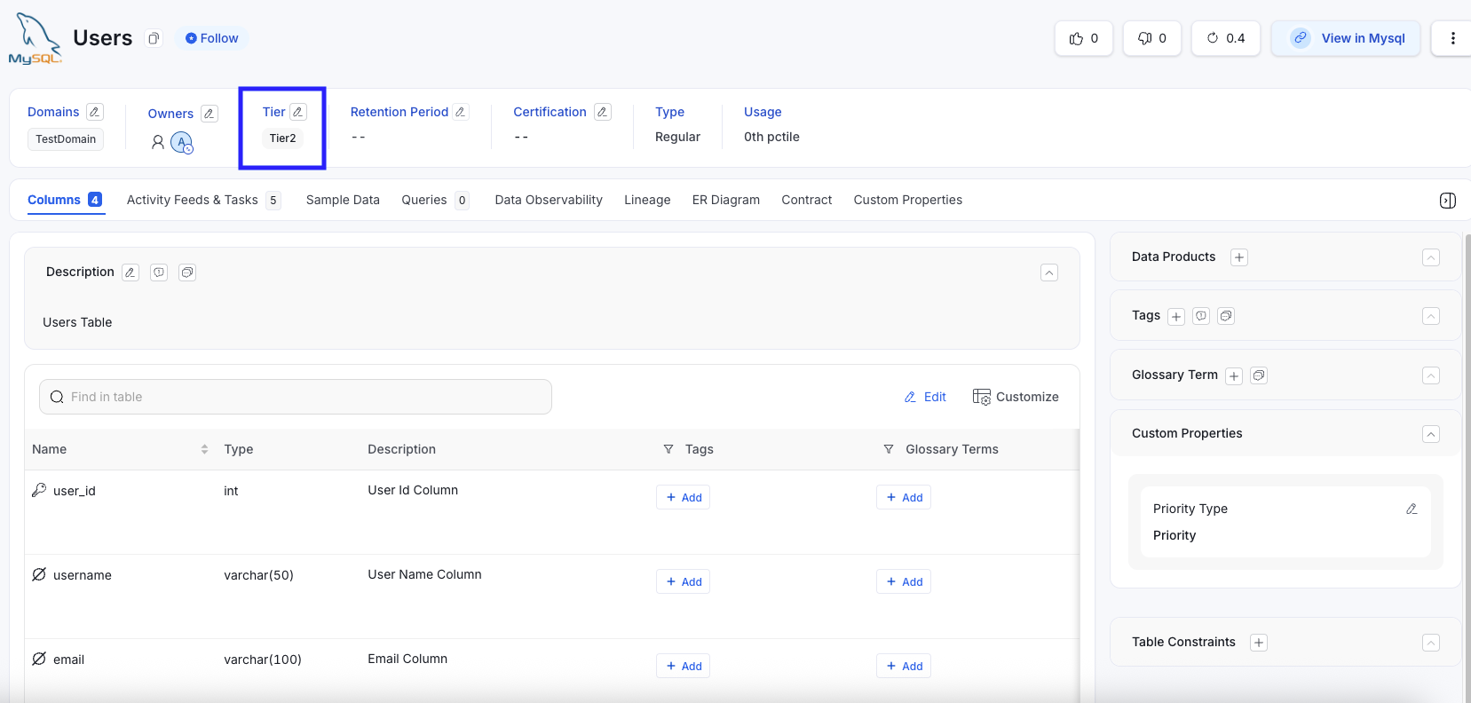
Task: Request tags comment icon in Tags panel
Action: click(1201, 316)
